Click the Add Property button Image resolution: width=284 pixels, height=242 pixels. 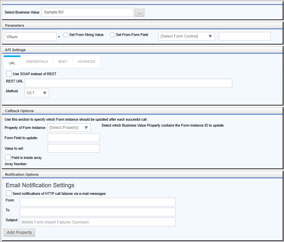click(x=19, y=232)
